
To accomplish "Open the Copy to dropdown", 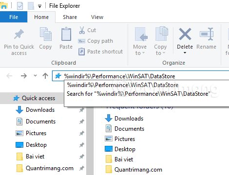I will click(x=160, y=41).
